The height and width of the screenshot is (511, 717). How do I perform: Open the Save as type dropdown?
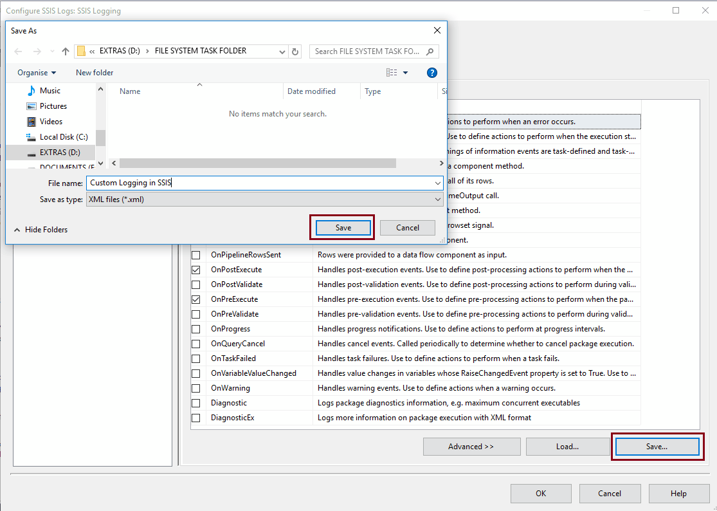[437, 199]
